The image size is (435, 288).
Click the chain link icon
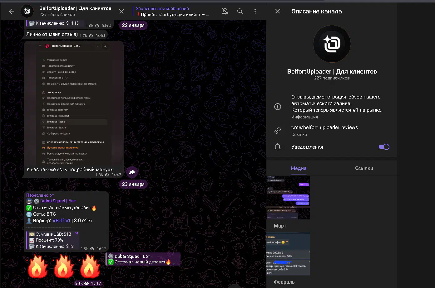tap(277, 131)
